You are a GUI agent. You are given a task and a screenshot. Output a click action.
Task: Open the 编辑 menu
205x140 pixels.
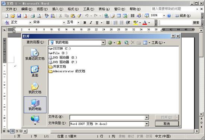(x=27, y=9)
